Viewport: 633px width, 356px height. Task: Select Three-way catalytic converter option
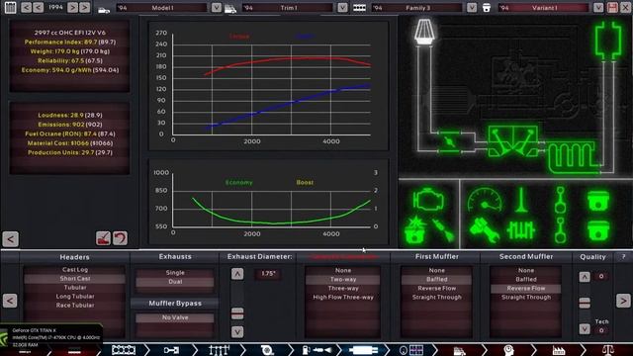(343, 288)
